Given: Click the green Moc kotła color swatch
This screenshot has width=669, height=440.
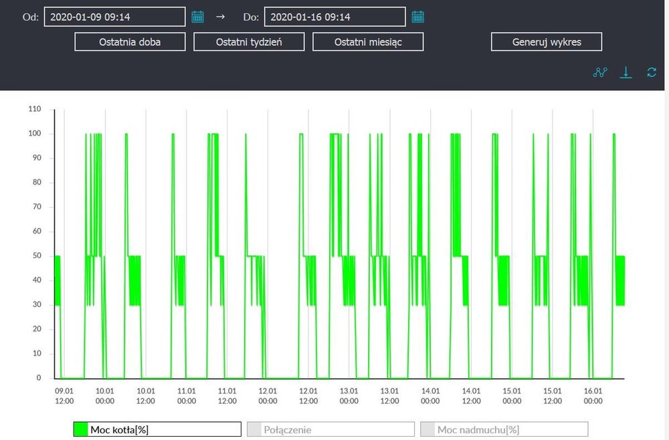Looking at the screenshot, I should [80, 429].
